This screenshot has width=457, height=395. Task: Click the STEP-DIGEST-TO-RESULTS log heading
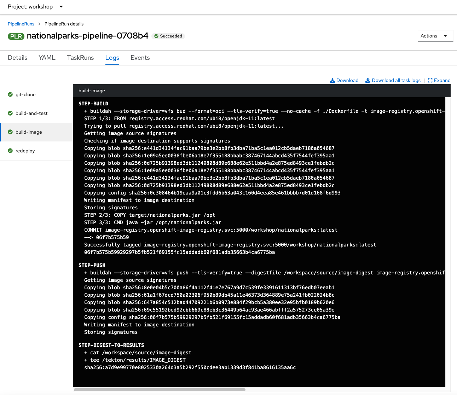111,345
